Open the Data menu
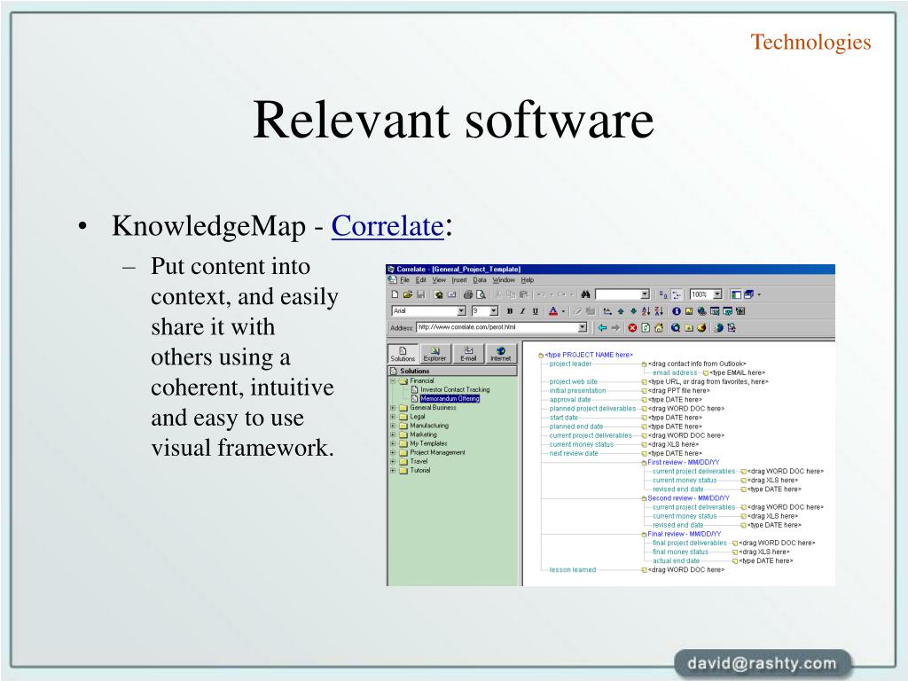 480,280
